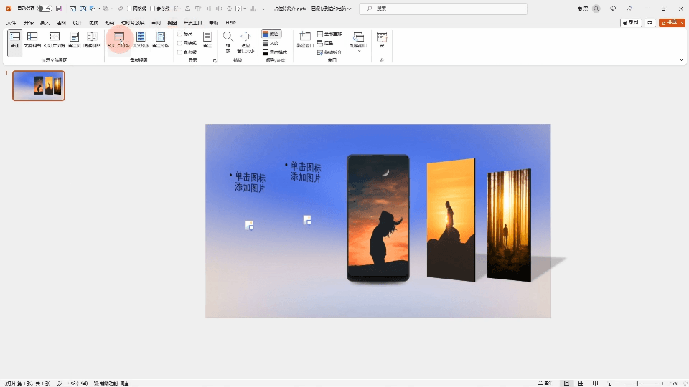Screen dimensions: 689x387
Task: Enable the Guides checkbox in ribbon
Action: click(187, 52)
